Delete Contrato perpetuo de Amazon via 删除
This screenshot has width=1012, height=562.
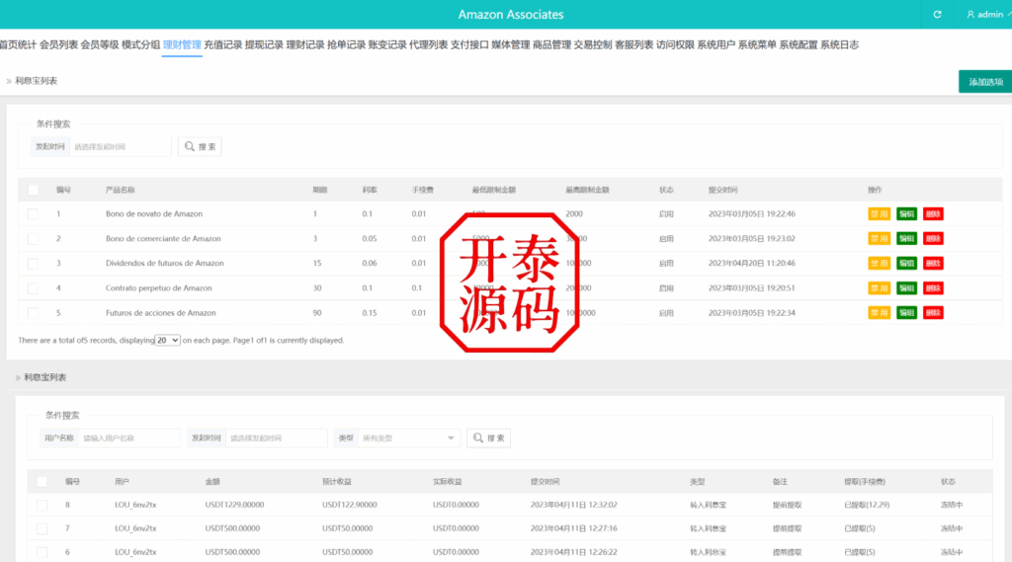pos(933,288)
